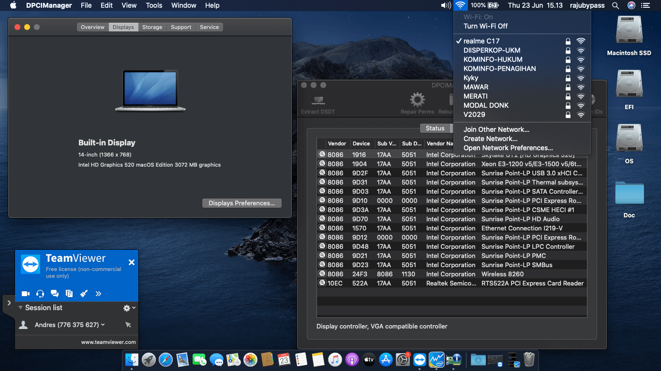Open the Session list gear dropdown
661x371 pixels.
[129, 308]
